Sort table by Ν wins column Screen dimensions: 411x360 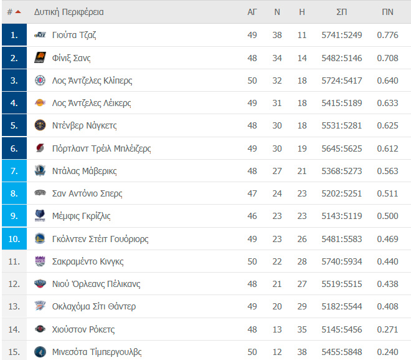point(277,12)
